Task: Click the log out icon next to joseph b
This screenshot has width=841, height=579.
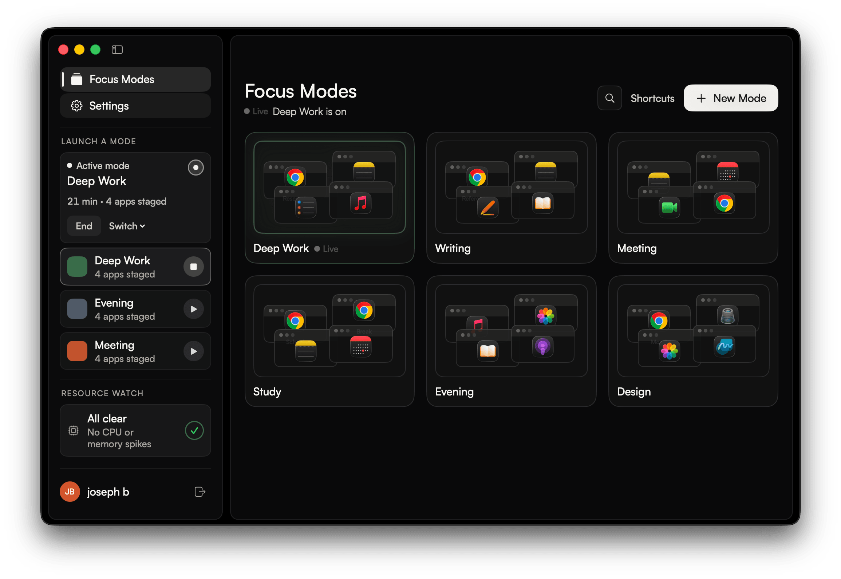Action: point(200,492)
